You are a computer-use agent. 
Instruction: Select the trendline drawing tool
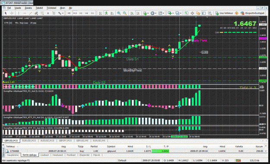(31, 13)
